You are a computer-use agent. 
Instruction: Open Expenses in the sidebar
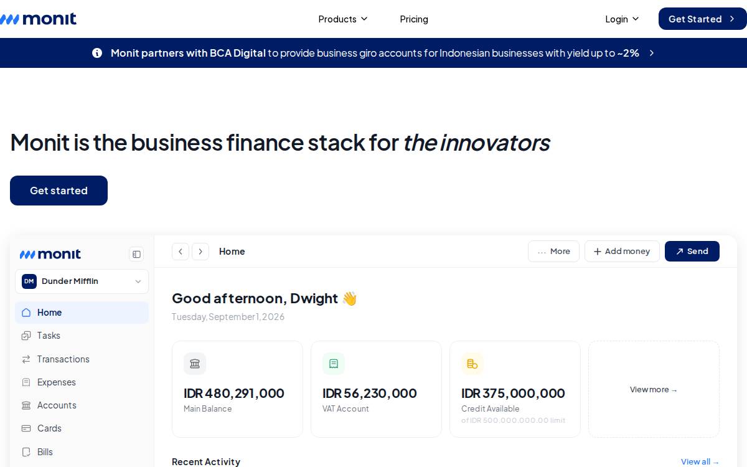point(82,382)
